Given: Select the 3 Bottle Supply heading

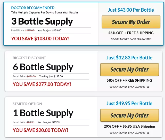Looking at the screenshot, I should (42, 21).
